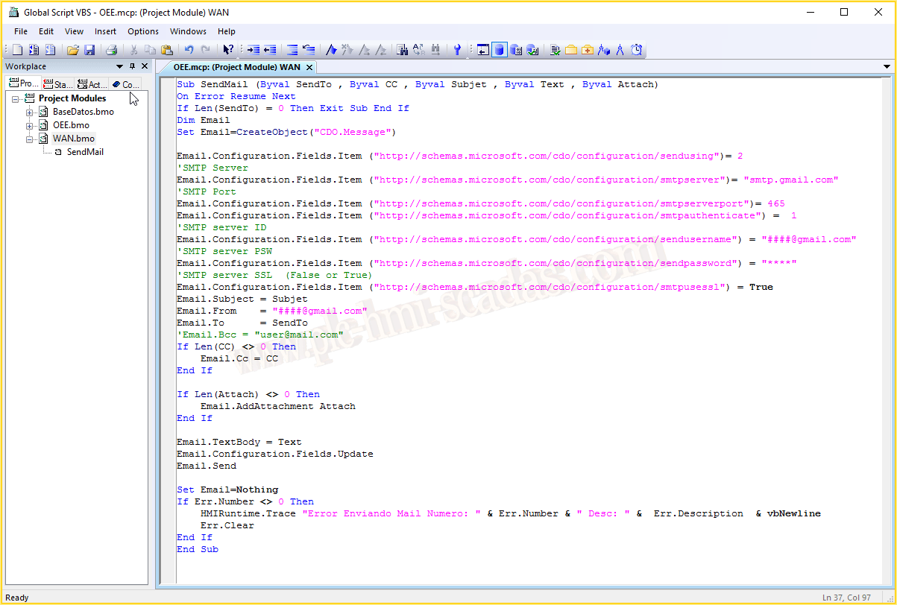Image resolution: width=897 pixels, height=605 pixels.
Task: Open the editor tab list dropdown arrow
Action: point(887,67)
